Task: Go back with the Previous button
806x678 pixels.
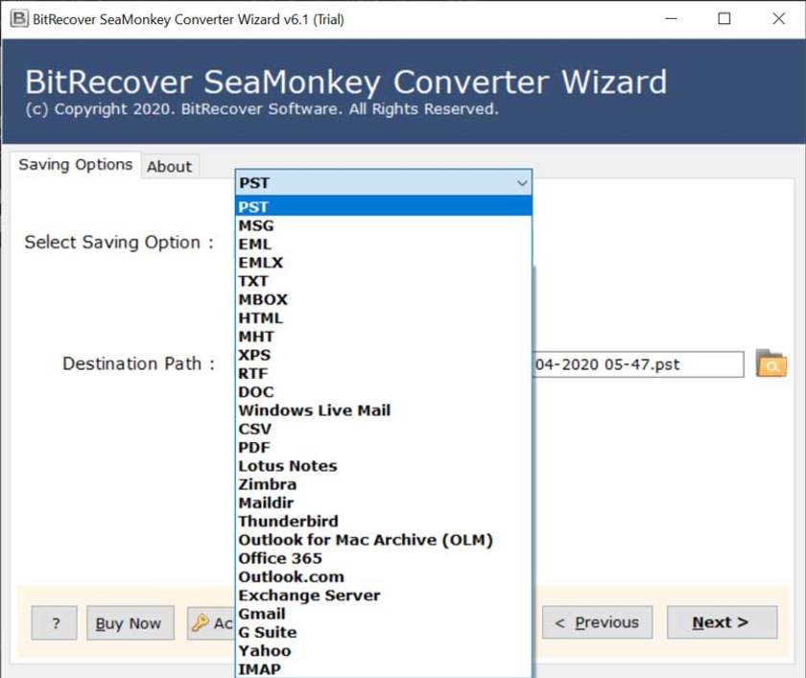Action: click(x=597, y=622)
